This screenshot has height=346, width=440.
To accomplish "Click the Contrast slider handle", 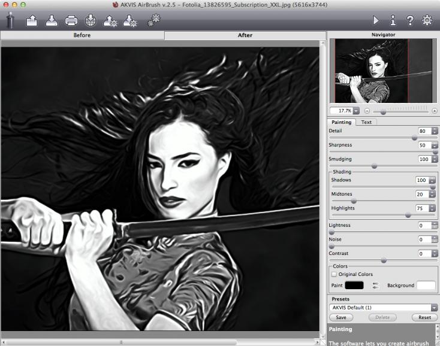I will (384, 260).
